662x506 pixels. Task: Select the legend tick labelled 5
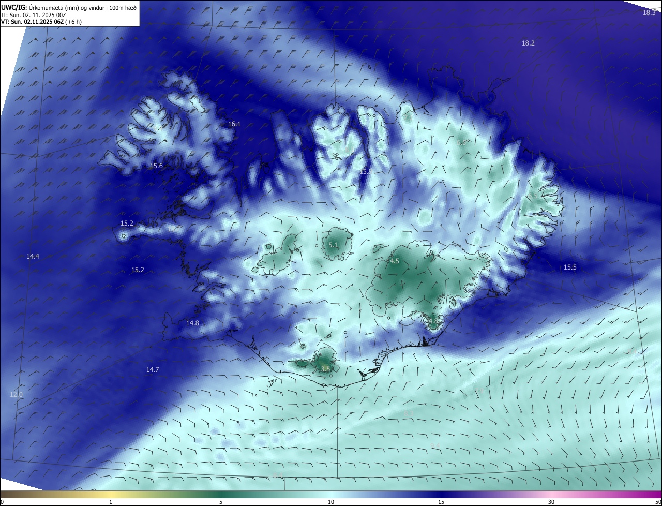(221, 502)
